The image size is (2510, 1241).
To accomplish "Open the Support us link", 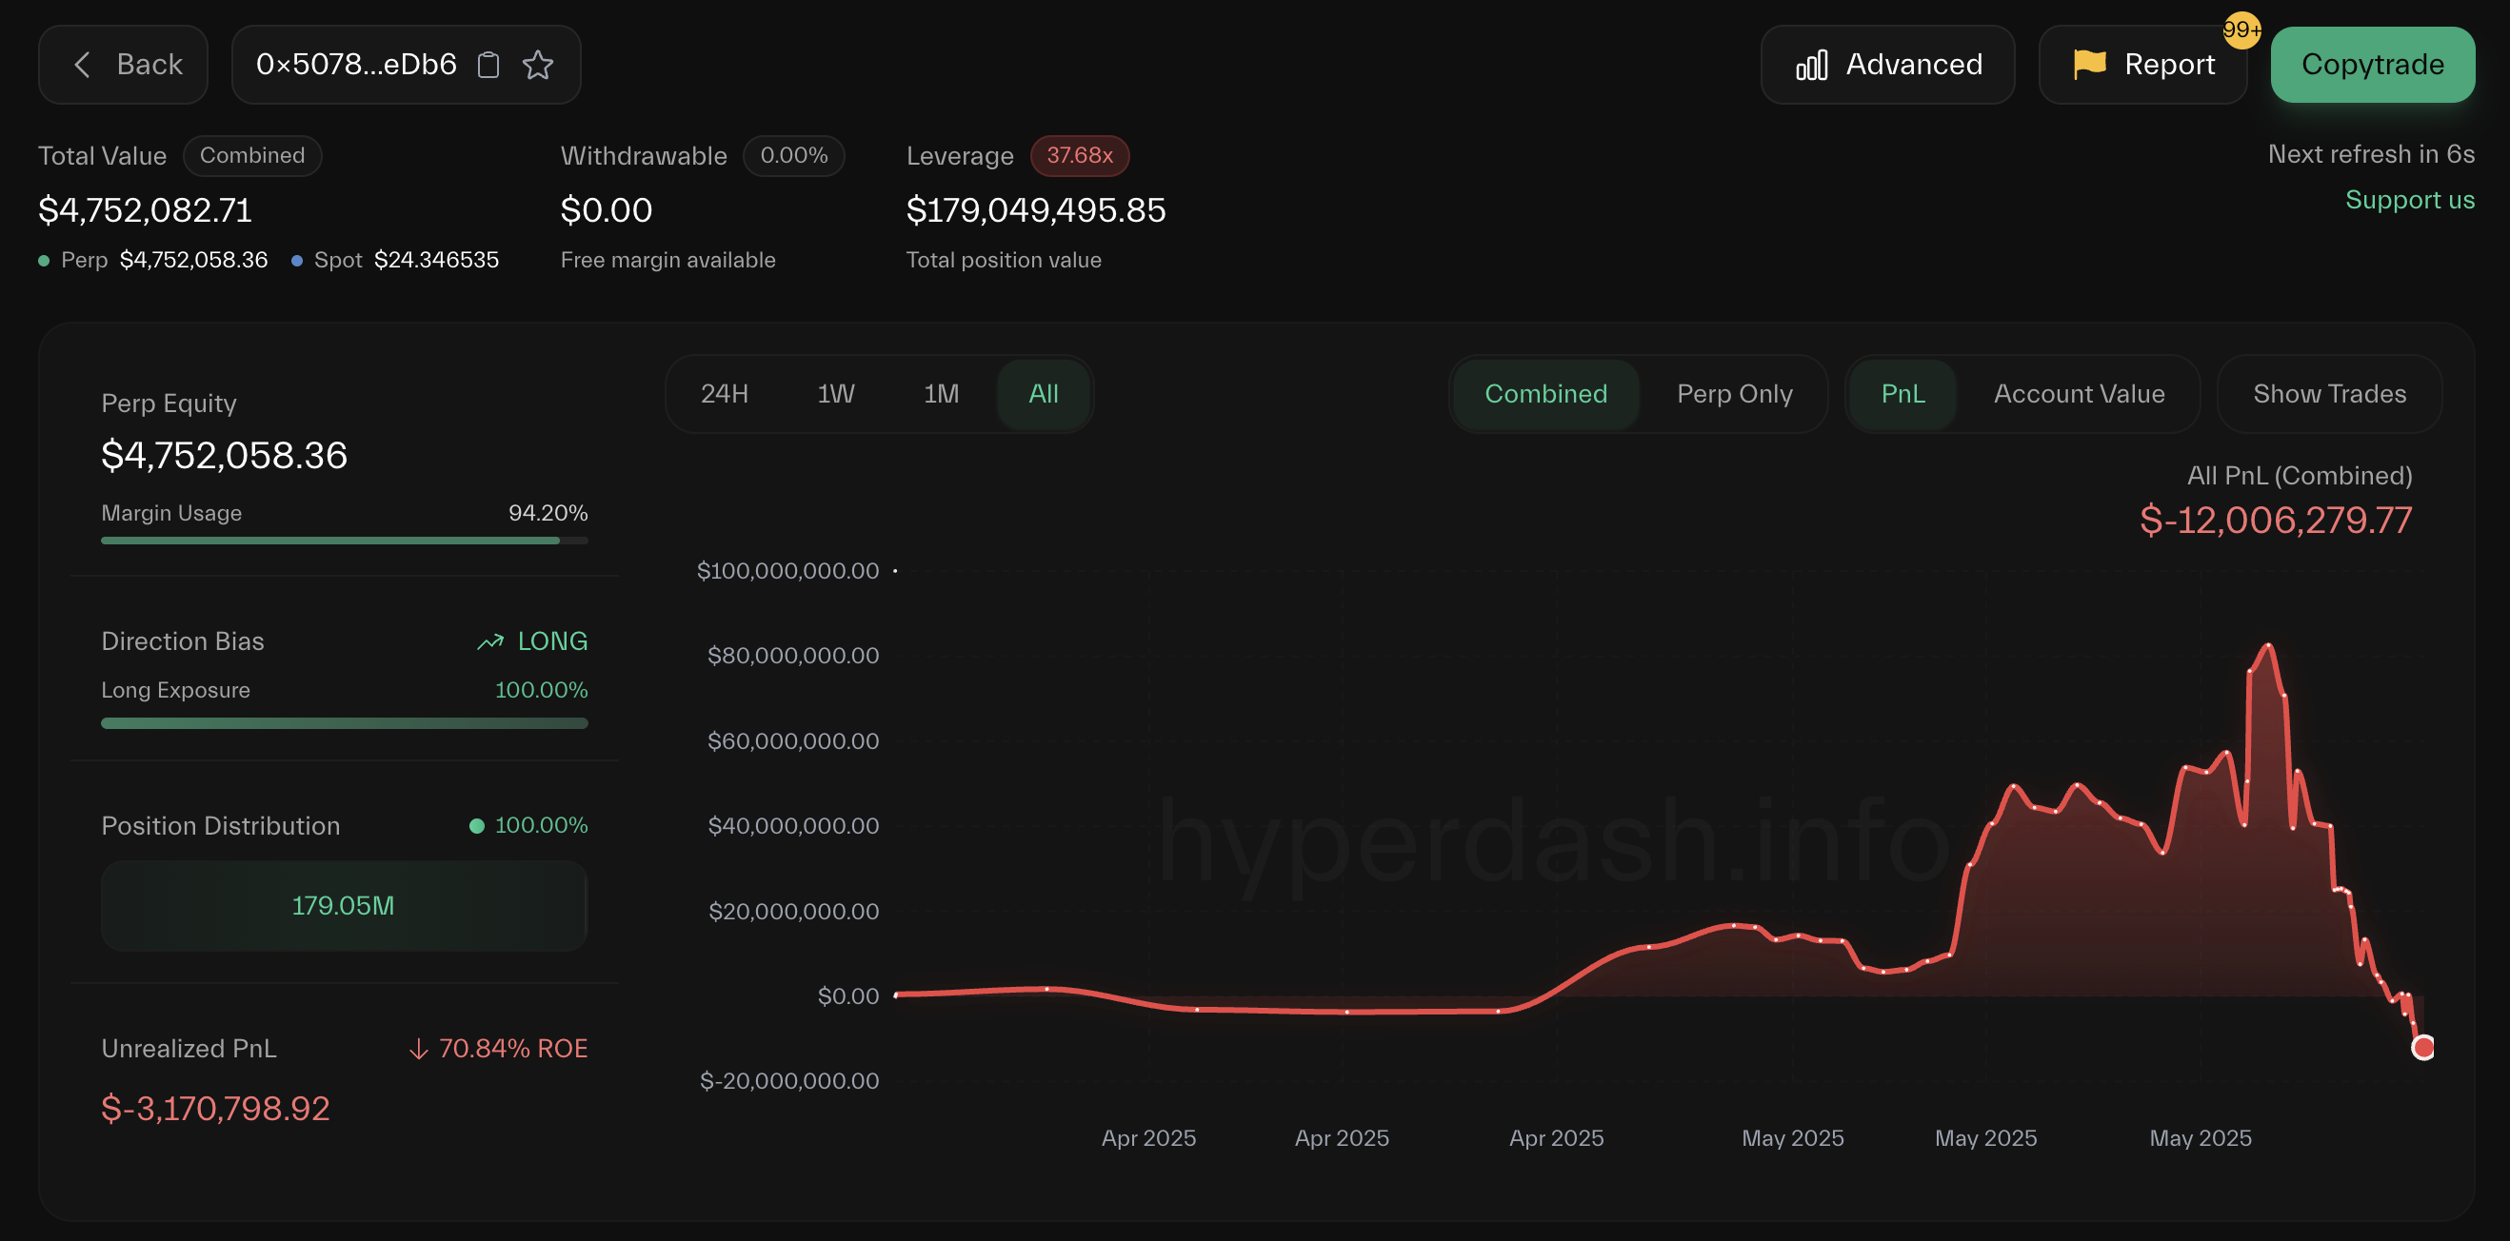I will (2409, 200).
